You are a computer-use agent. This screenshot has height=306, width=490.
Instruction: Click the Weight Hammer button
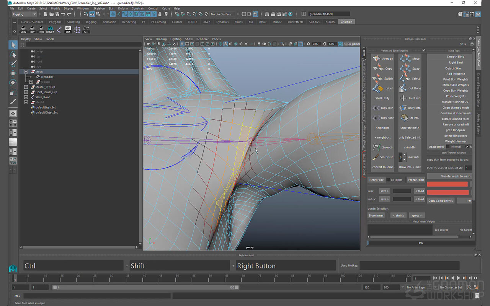click(x=455, y=141)
